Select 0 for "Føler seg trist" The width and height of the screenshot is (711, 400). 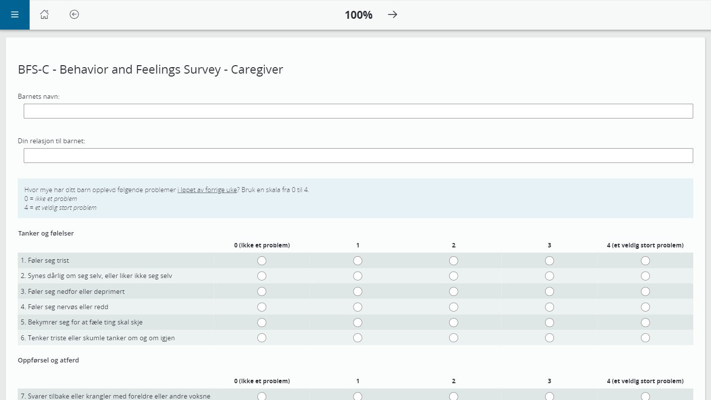(262, 260)
